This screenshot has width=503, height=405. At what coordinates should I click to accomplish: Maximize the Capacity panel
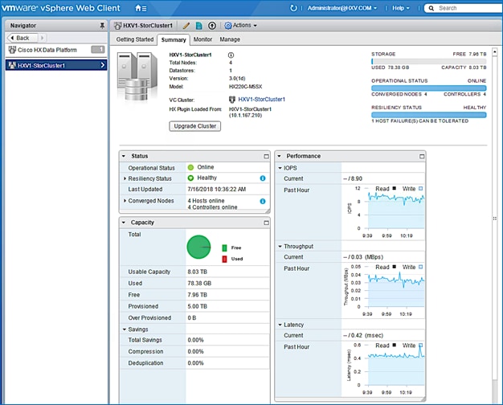[266, 223]
